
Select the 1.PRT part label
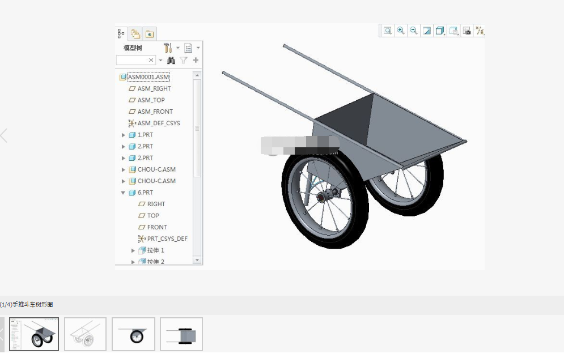(145, 135)
